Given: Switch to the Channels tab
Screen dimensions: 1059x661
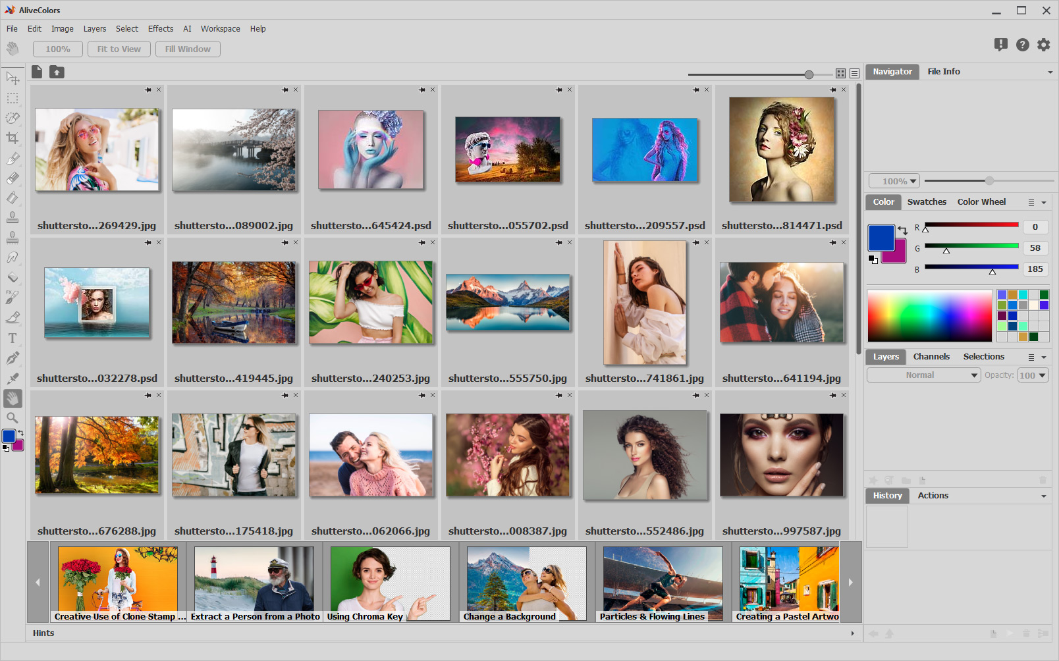Looking at the screenshot, I should click(931, 357).
